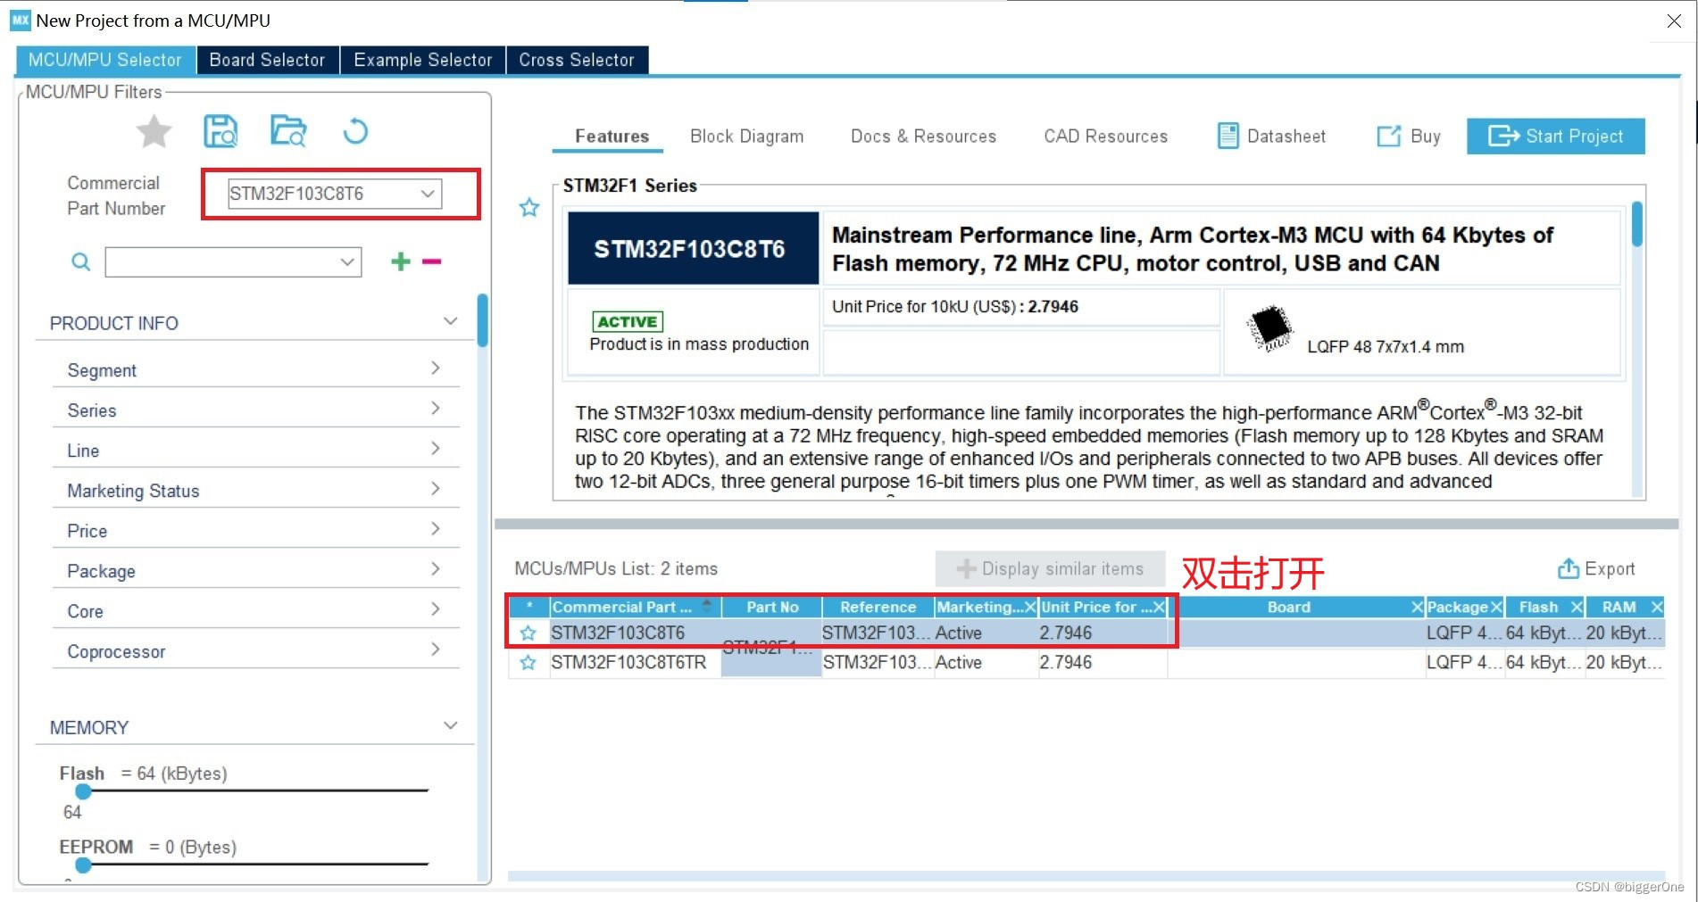Viewport: 1698px width, 902px height.
Task: Expand the Price filter
Action: tap(435, 528)
